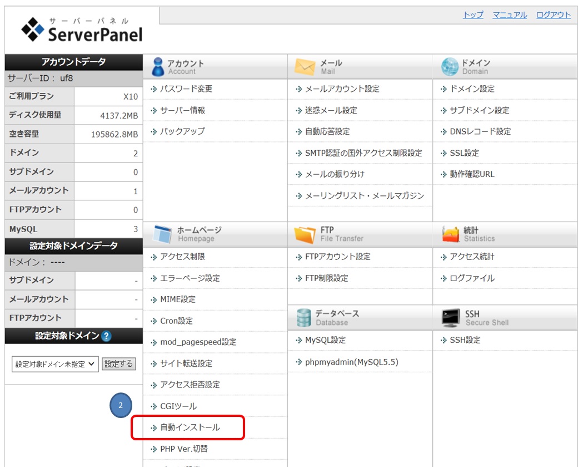Click the Mail envelope icon

[x=305, y=67]
